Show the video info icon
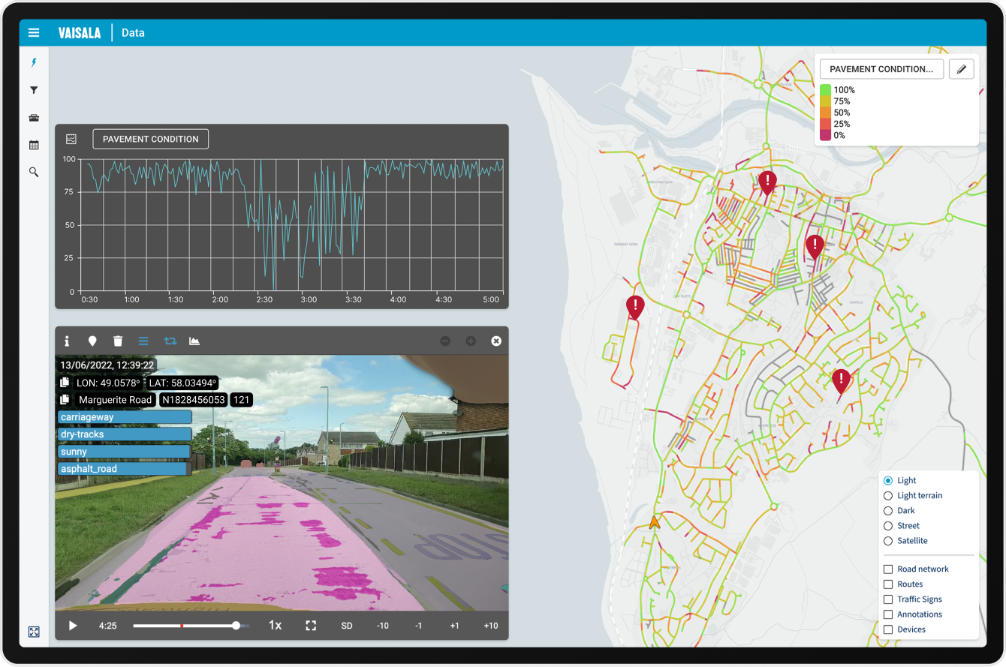Viewport: 1006px width, 667px height. (x=67, y=341)
